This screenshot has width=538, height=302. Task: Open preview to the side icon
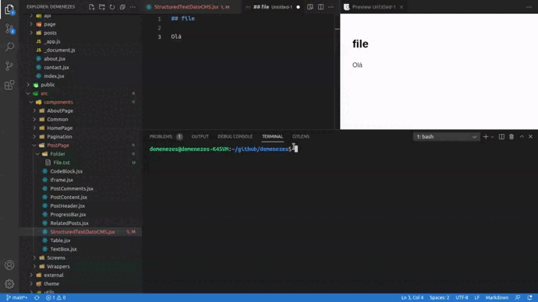pos(310,7)
